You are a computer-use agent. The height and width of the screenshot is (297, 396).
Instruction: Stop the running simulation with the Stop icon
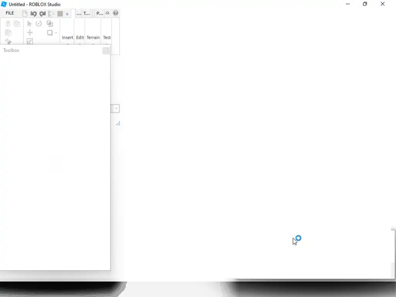pyautogui.click(x=60, y=14)
